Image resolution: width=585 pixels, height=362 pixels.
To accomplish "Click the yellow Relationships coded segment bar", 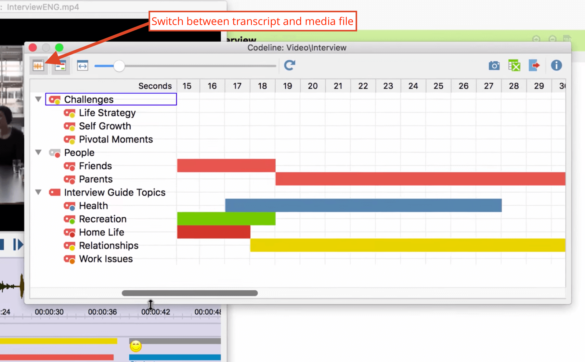I will tap(408, 245).
